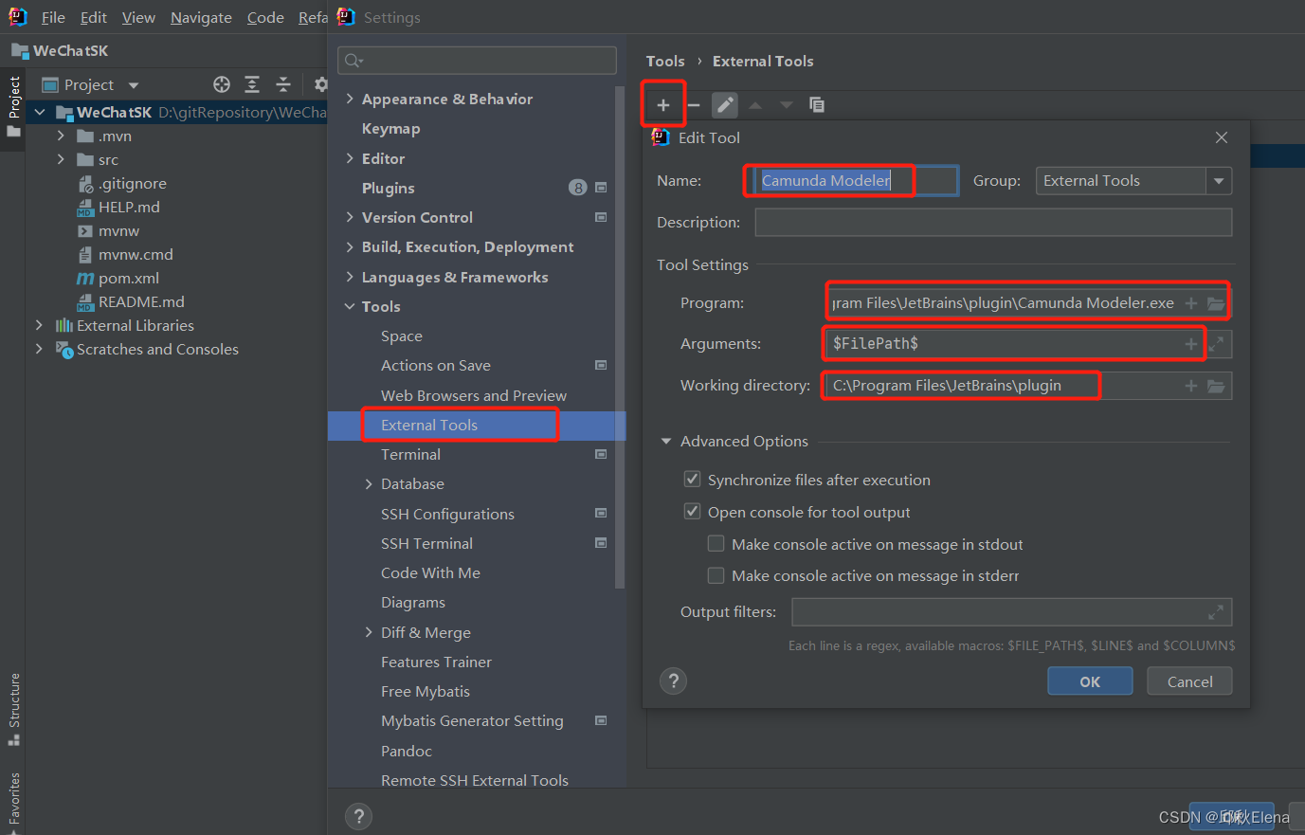This screenshot has width=1305, height=835.
Task: Expand Arguments field editor icon
Action: (x=1216, y=344)
